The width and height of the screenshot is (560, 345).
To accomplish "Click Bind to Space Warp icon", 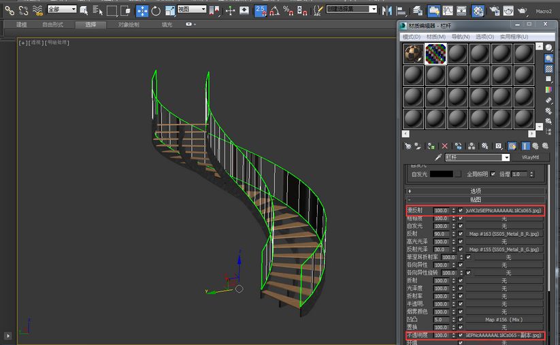I will 37,10.
